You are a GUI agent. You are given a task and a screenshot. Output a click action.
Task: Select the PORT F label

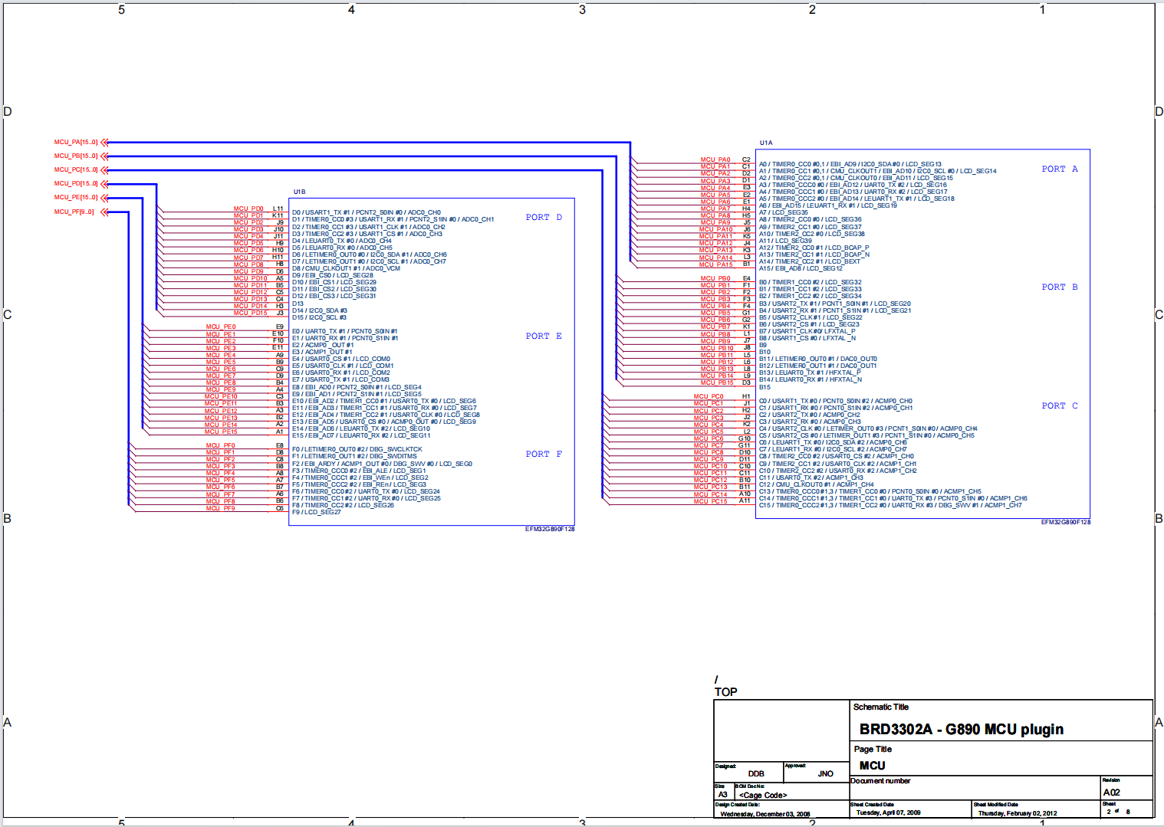pos(544,455)
